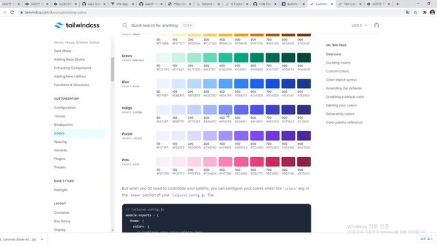Click the Purple 700 color swatch
The width and height of the screenshot is (437, 246).
click(x=272, y=136)
